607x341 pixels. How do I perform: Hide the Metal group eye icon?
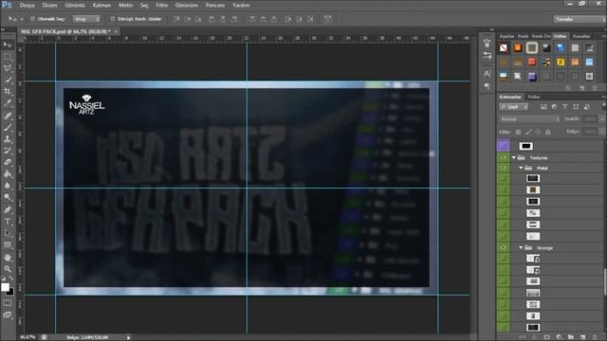[503, 169]
